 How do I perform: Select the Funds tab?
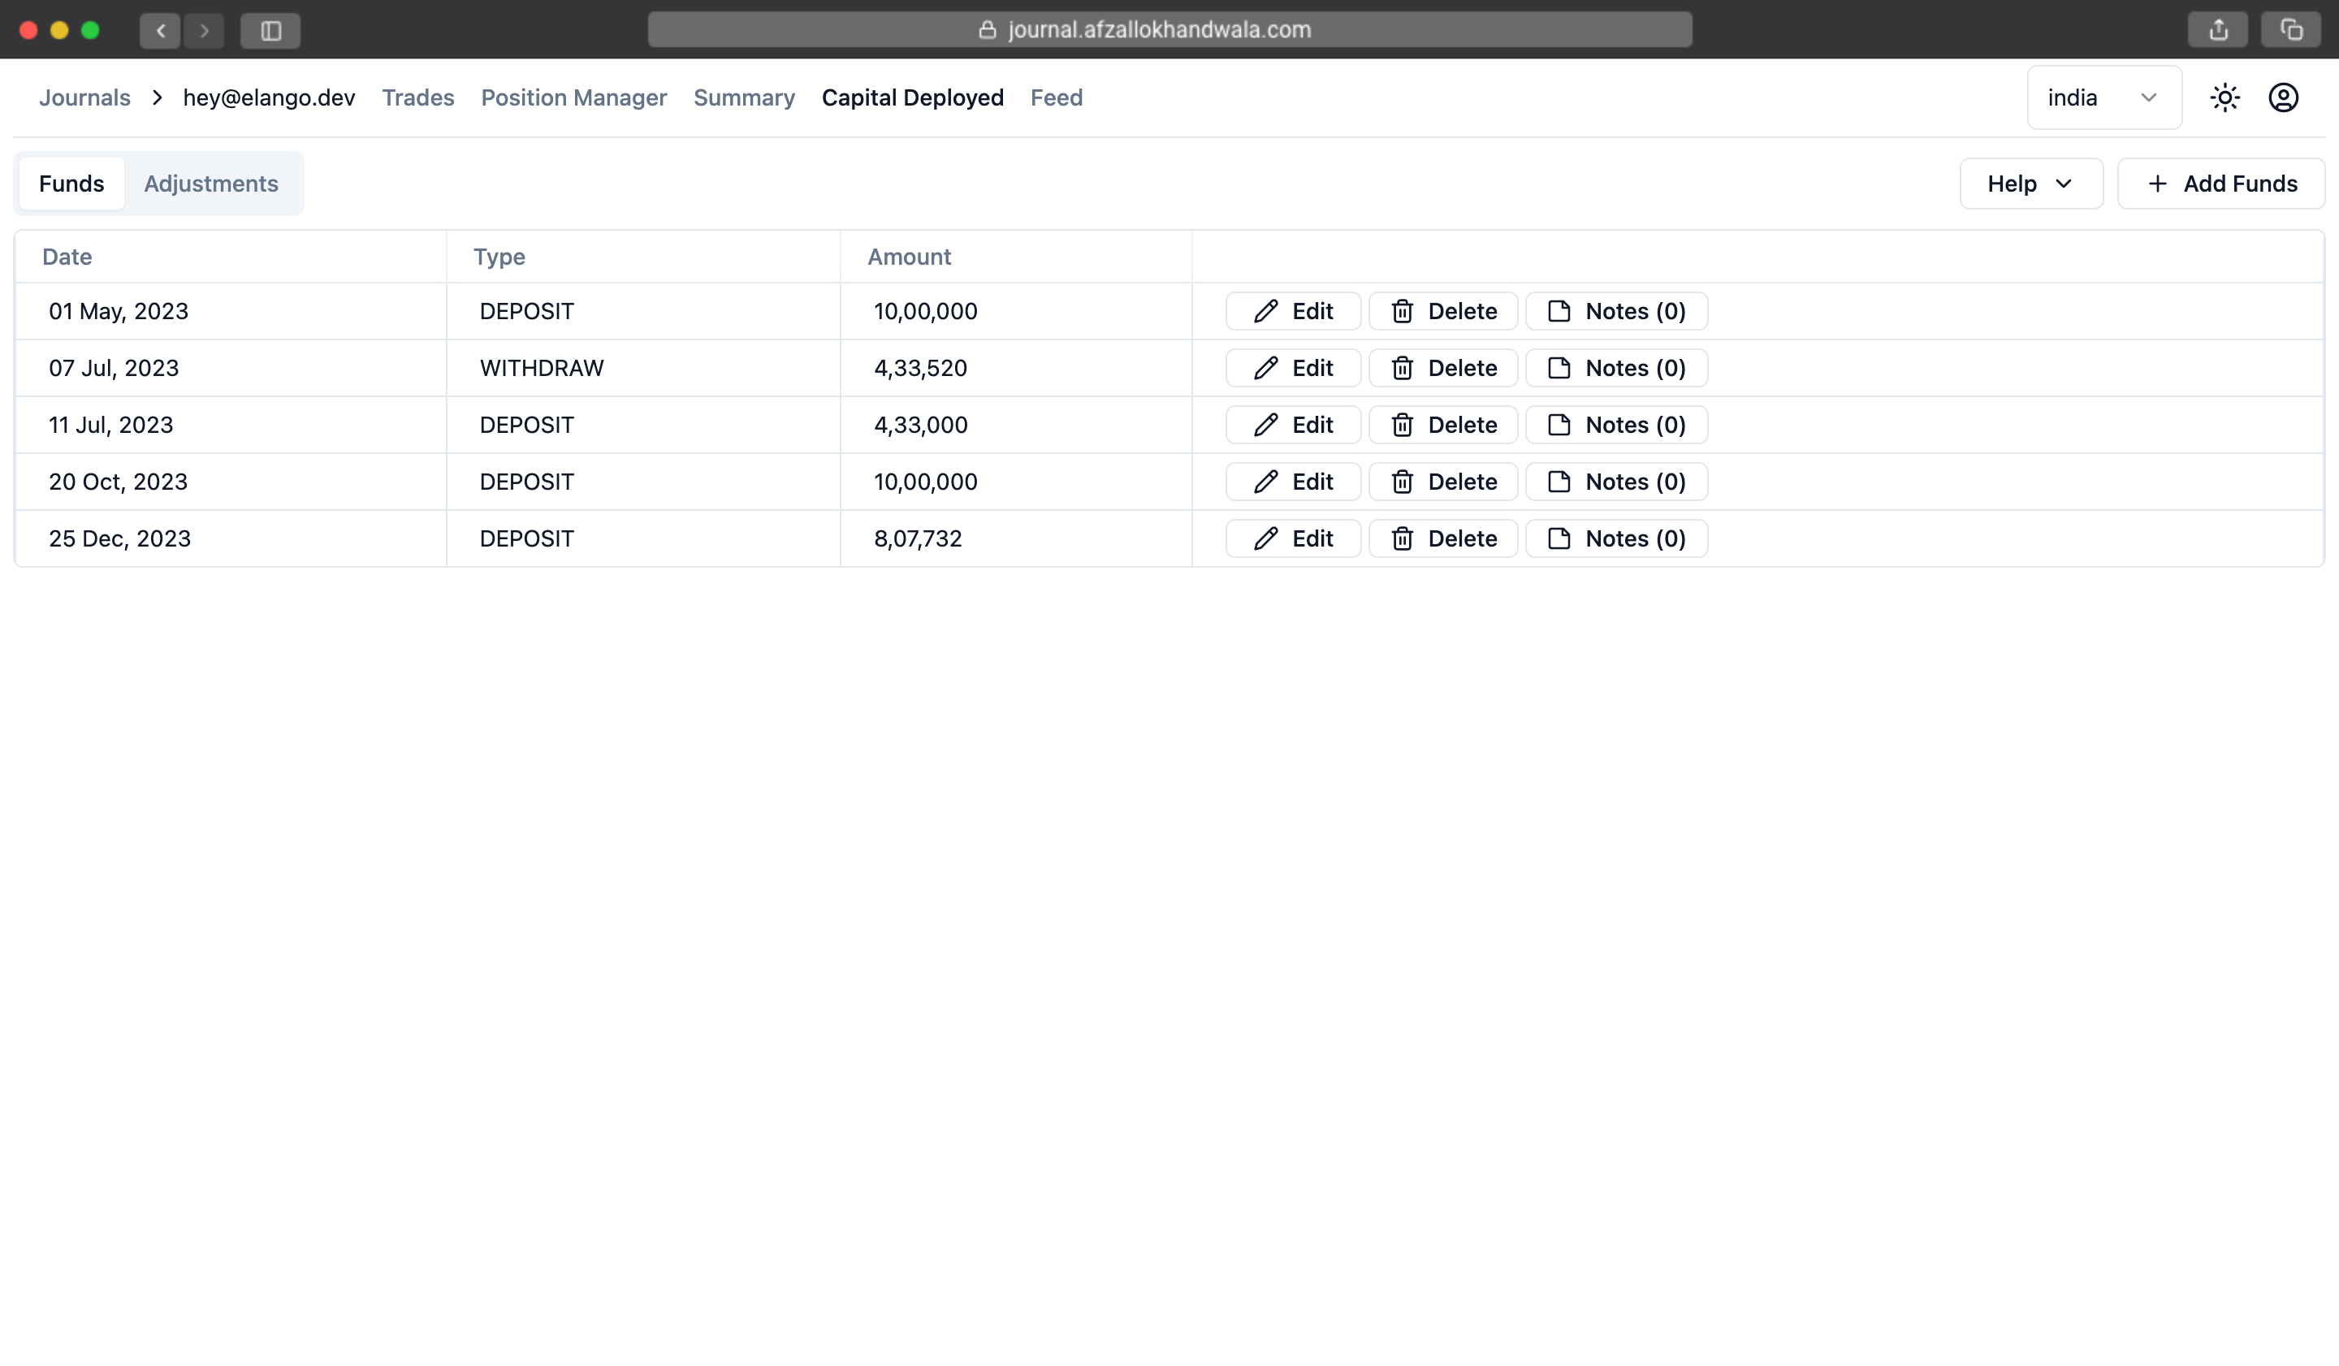tap(71, 184)
